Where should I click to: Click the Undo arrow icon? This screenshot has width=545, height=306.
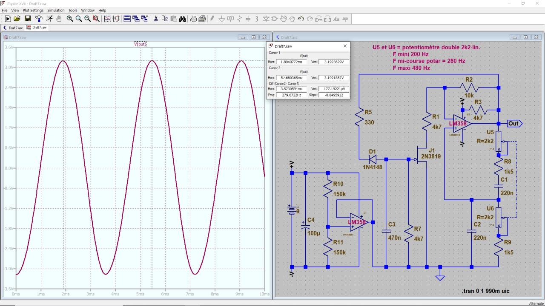(301, 19)
